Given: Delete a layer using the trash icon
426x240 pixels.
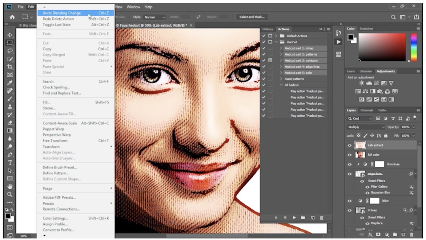Looking at the screenshot, I should (x=412, y=234).
